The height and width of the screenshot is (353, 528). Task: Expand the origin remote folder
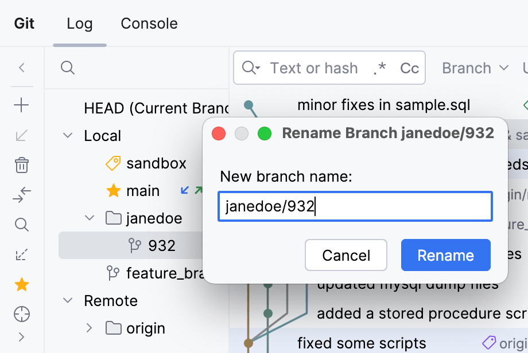[90, 328]
